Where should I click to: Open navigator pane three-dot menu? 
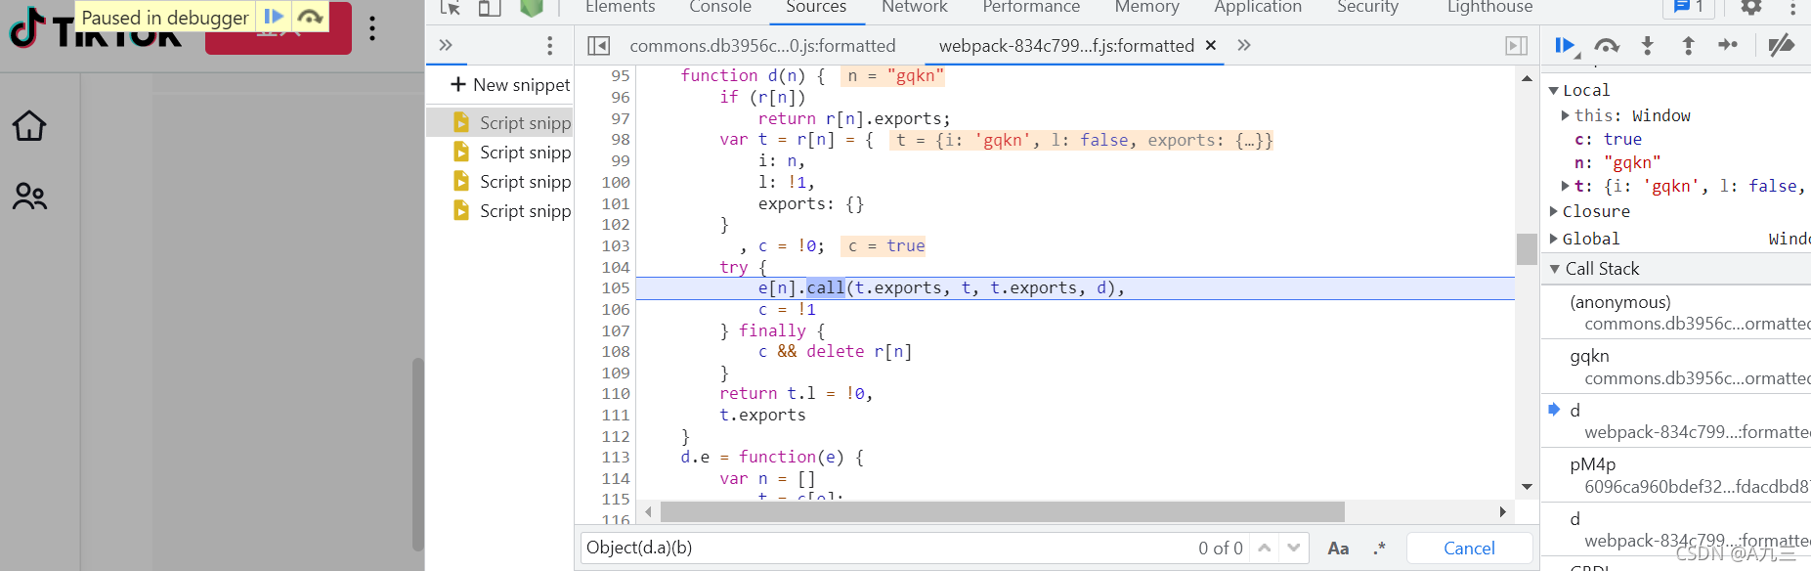(x=550, y=45)
